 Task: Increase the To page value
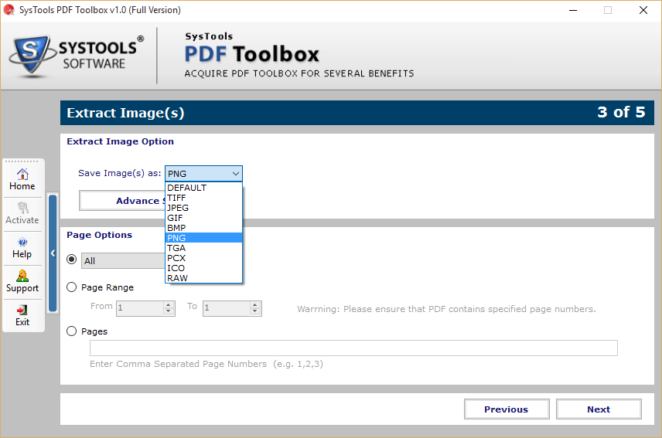255,305
